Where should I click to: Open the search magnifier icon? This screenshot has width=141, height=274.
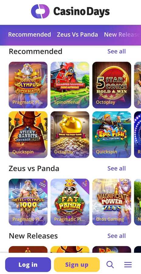[x=110, y=265]
